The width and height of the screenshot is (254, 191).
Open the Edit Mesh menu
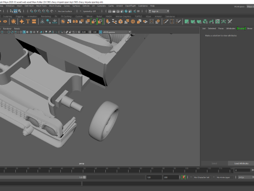click(29, 6)
